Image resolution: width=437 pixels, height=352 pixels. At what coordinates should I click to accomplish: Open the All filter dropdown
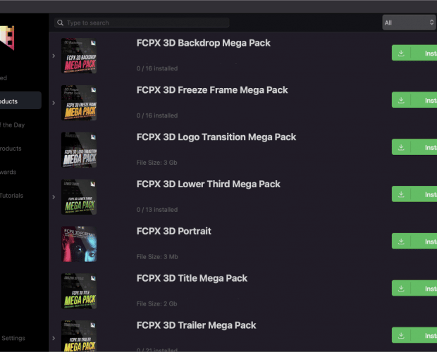pyautogui.click(x=409, y=23)
